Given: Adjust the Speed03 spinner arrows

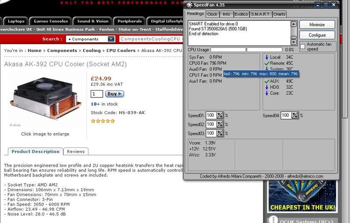Looking at the screenshot, I should 220,133.
